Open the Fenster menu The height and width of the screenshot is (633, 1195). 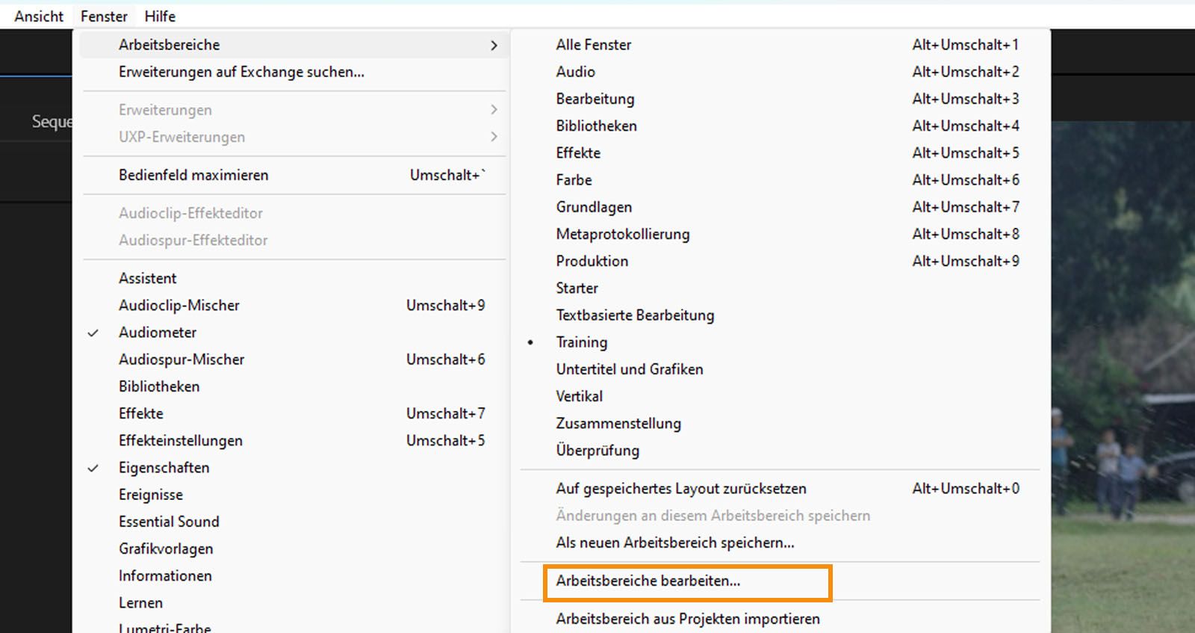104,16
